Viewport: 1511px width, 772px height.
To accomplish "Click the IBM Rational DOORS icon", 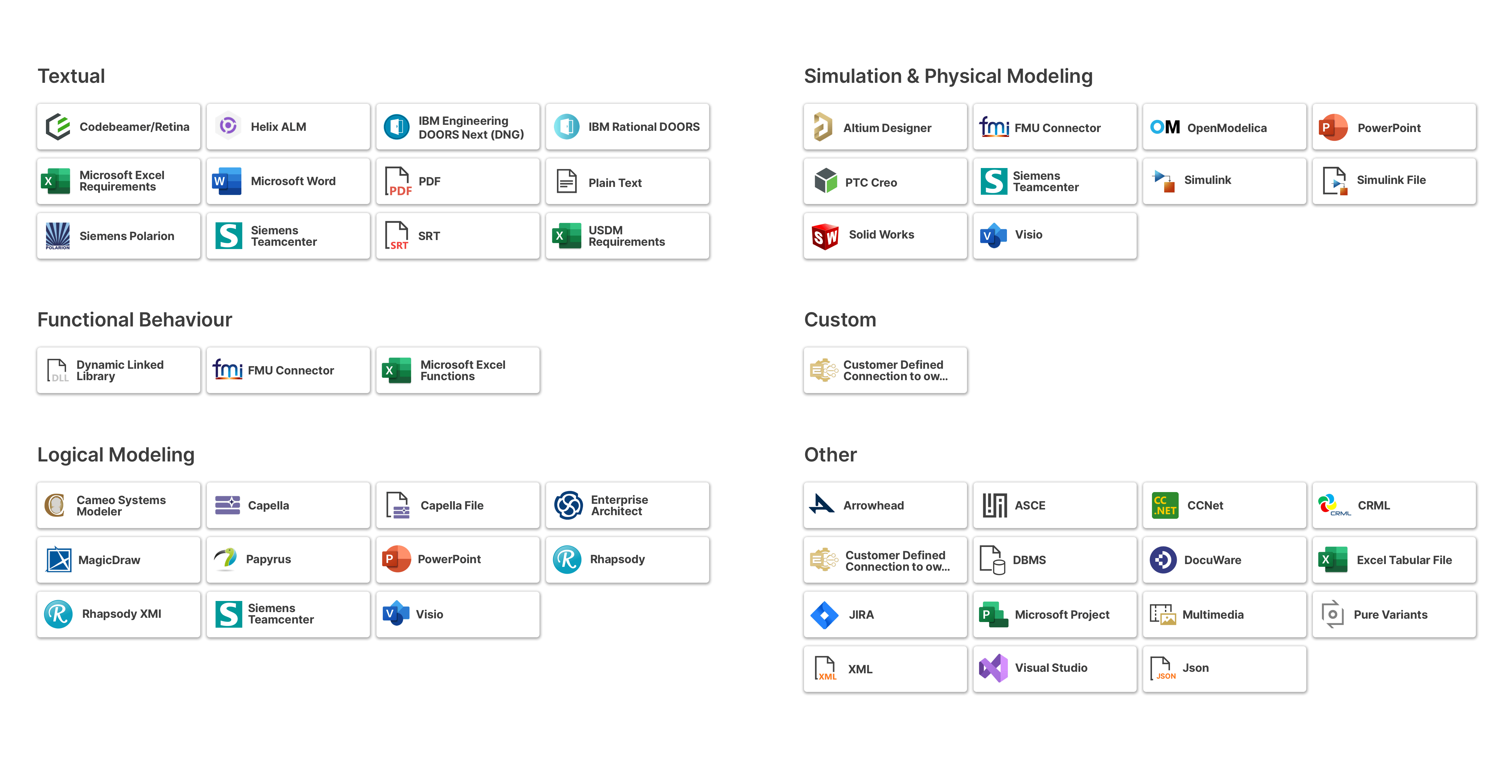I will (x=567, y=127).
